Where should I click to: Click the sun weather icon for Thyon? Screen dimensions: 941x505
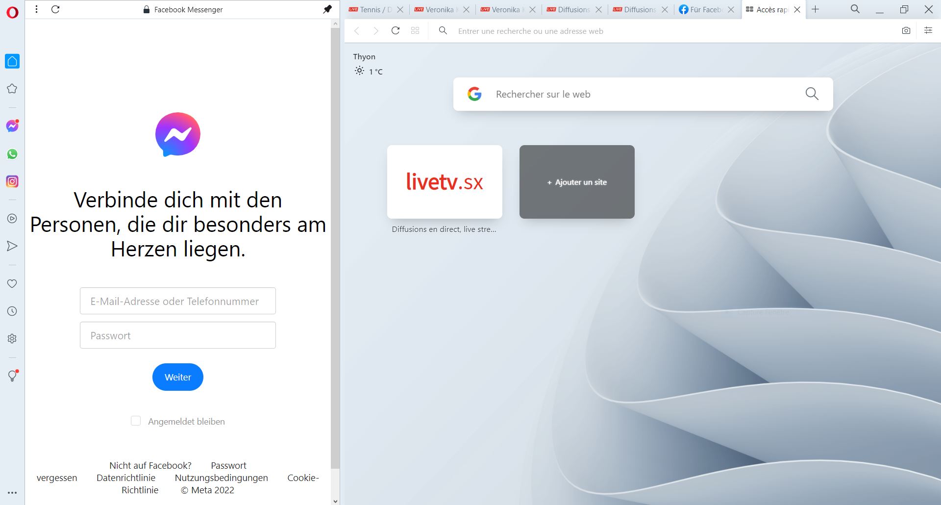click(x=359, y=71)
